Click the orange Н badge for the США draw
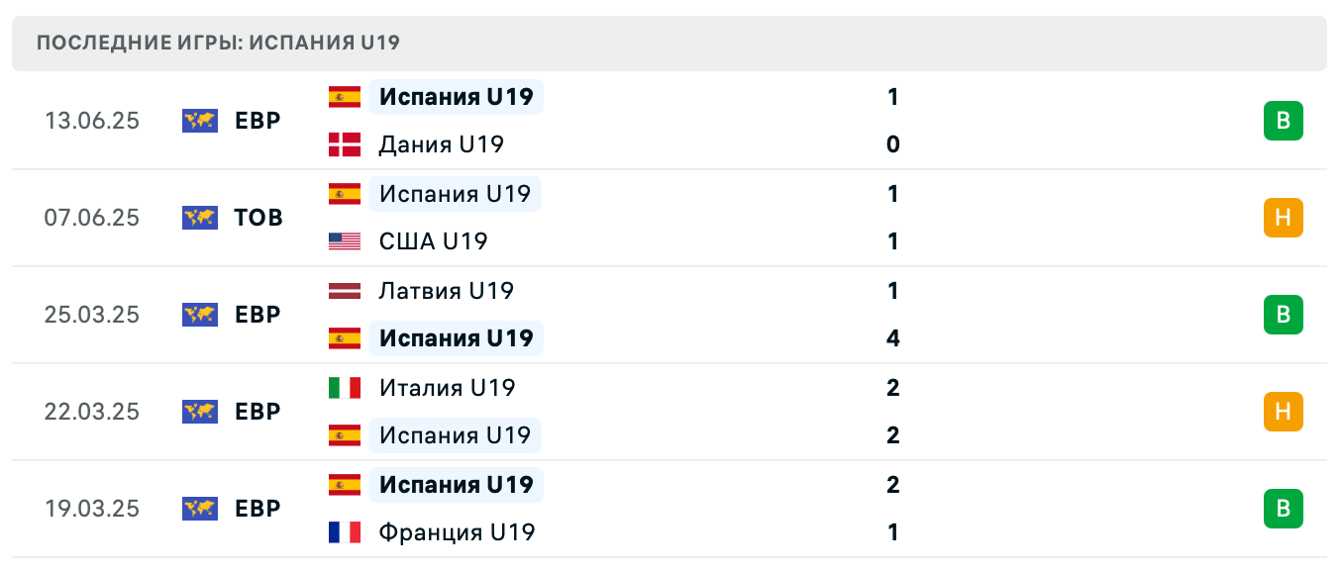 [1285, 218]
